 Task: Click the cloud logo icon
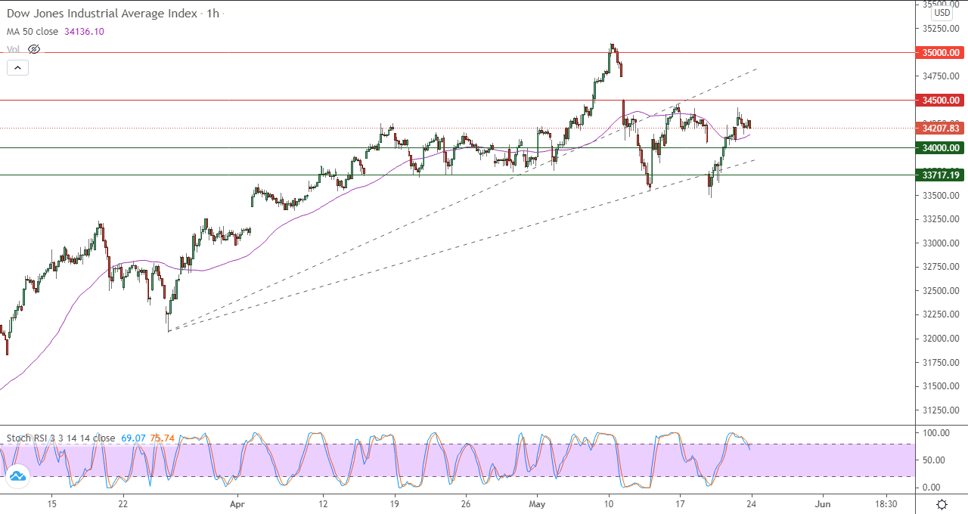(17, 476)
